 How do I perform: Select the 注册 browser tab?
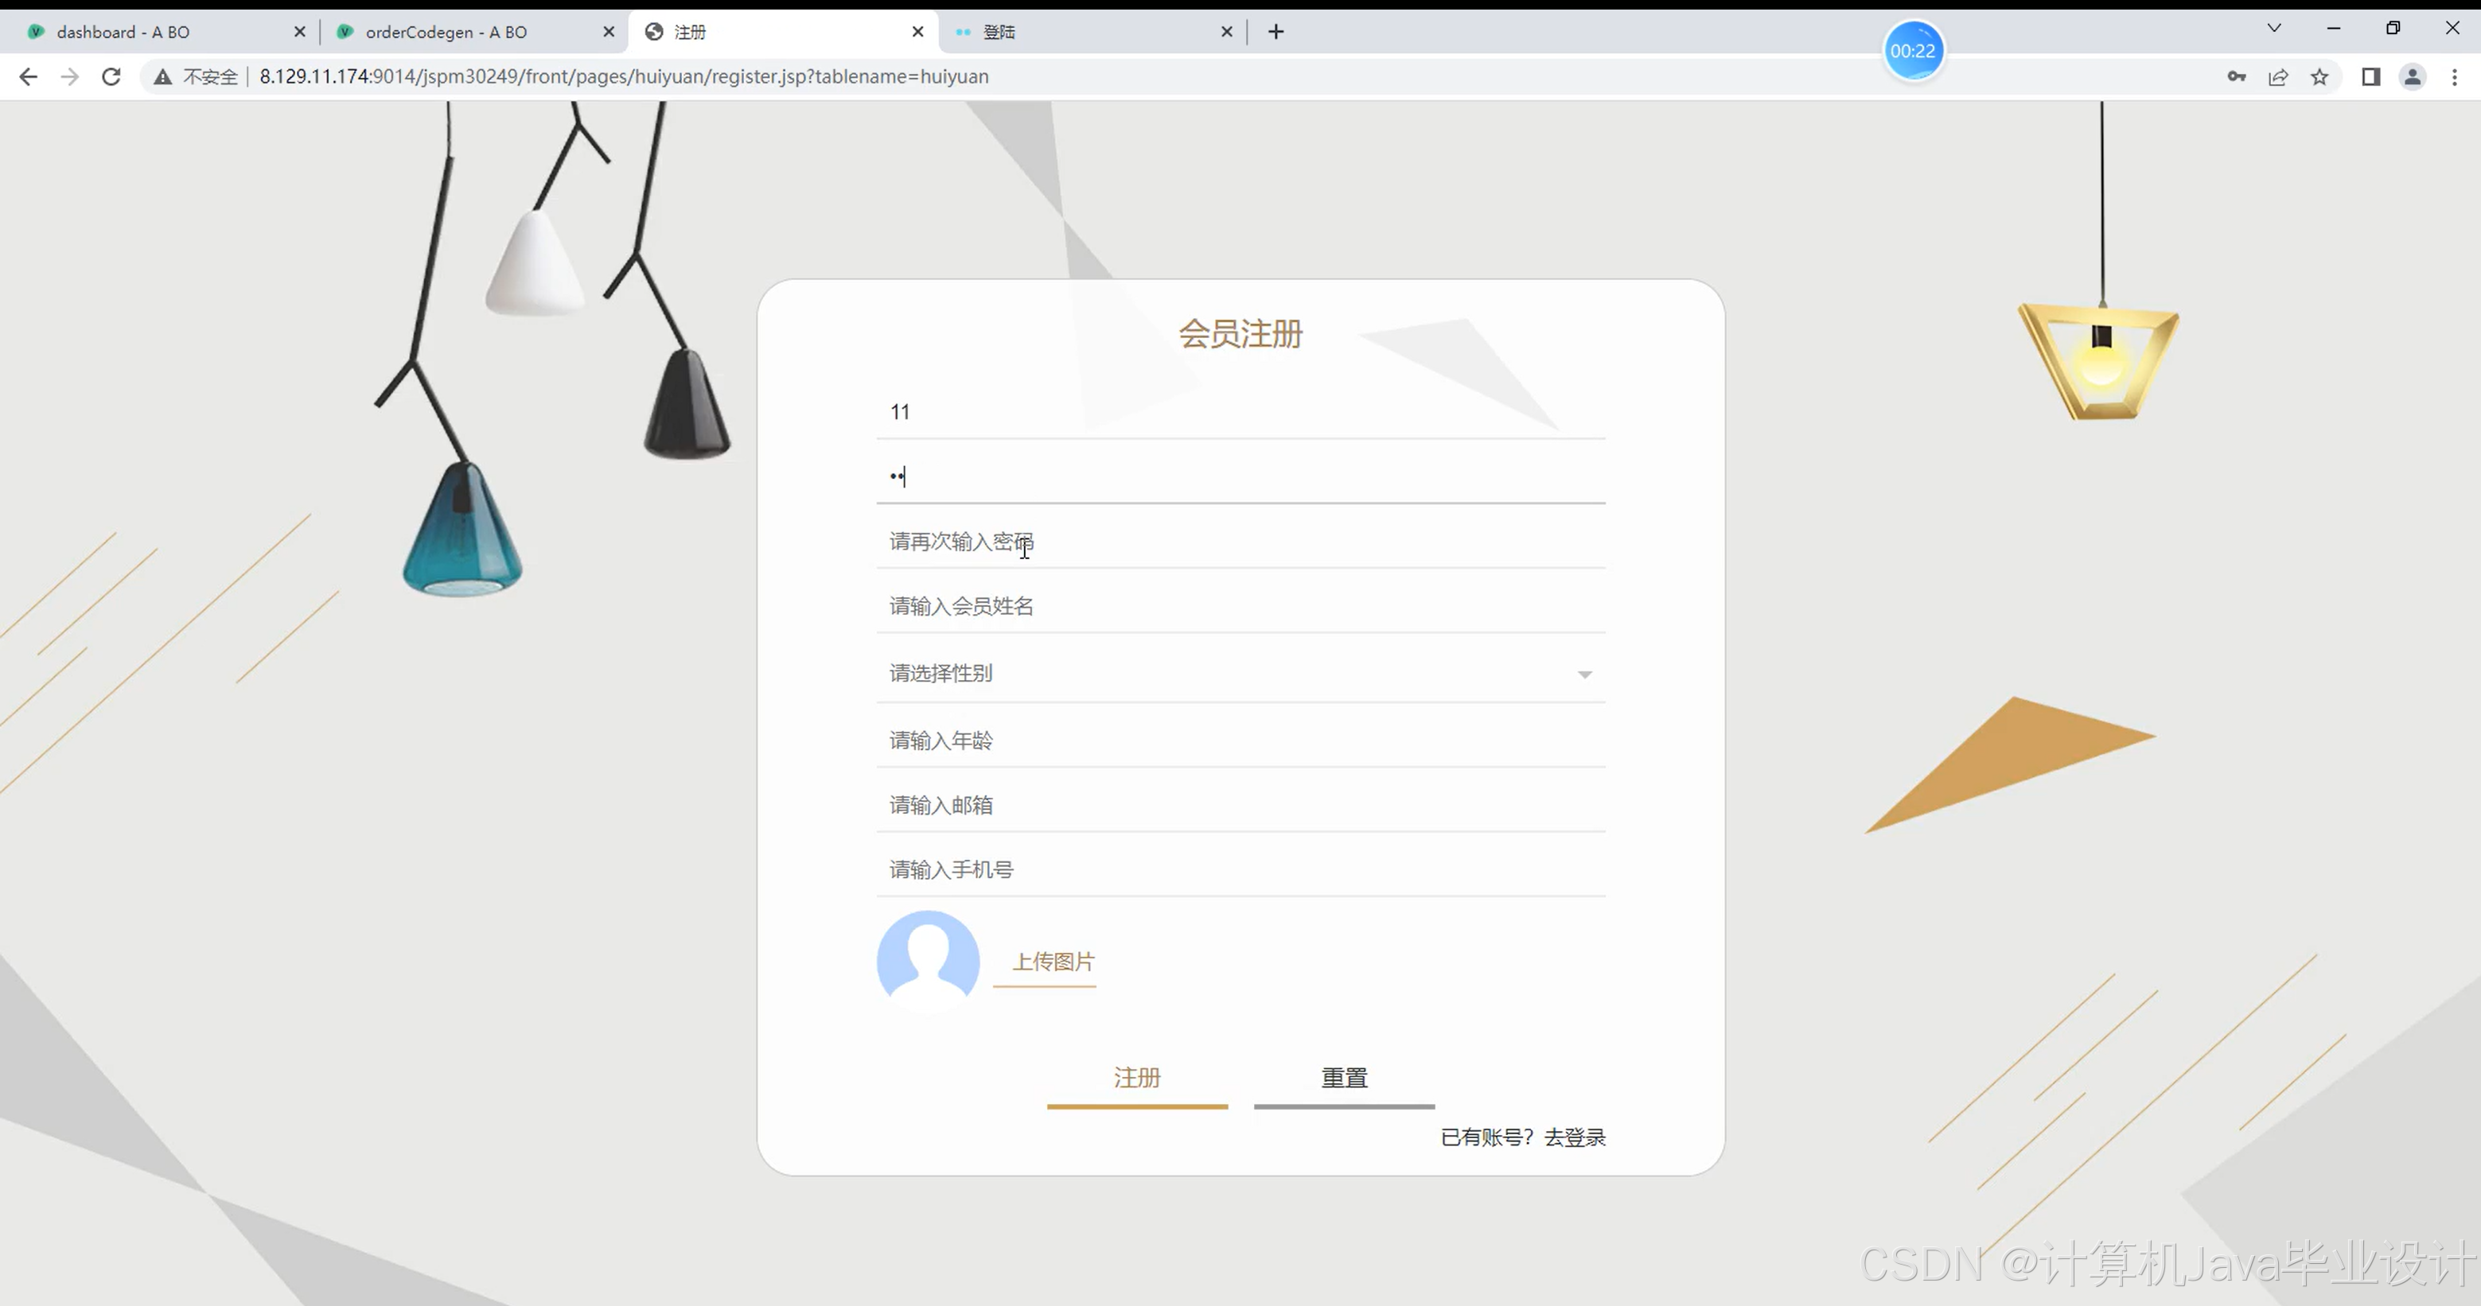(x=782, y=32)
